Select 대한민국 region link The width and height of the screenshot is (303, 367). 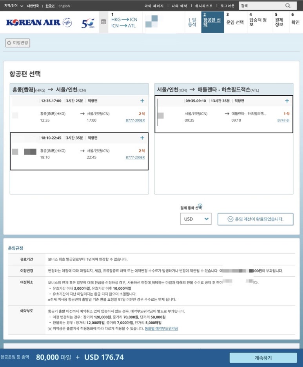click(x=33, y=6)
